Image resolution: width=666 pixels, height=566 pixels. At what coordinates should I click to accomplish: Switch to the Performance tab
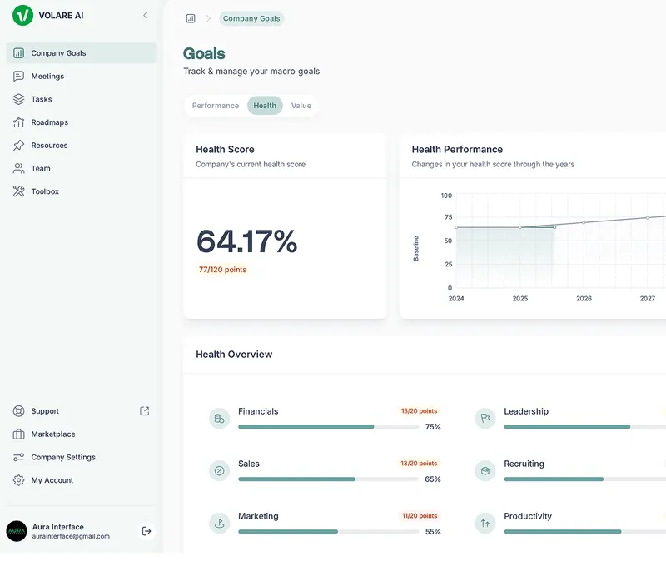(x=215, y=106)
